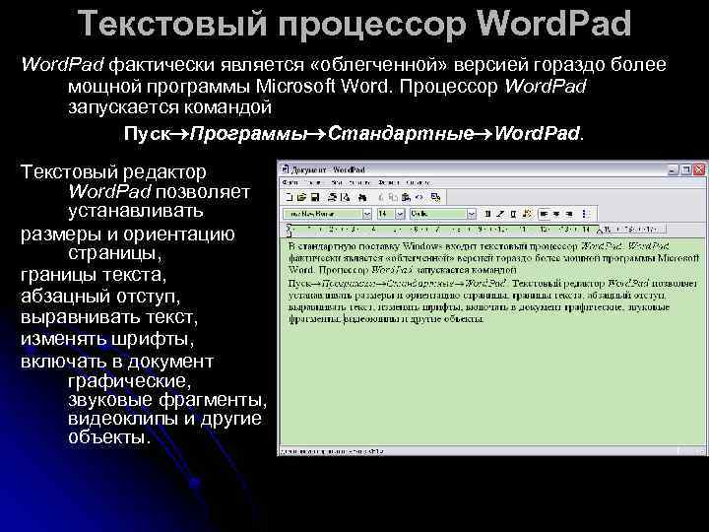Open the Формат (Format) menu
The image size is (709, 532).
[388, 183]
